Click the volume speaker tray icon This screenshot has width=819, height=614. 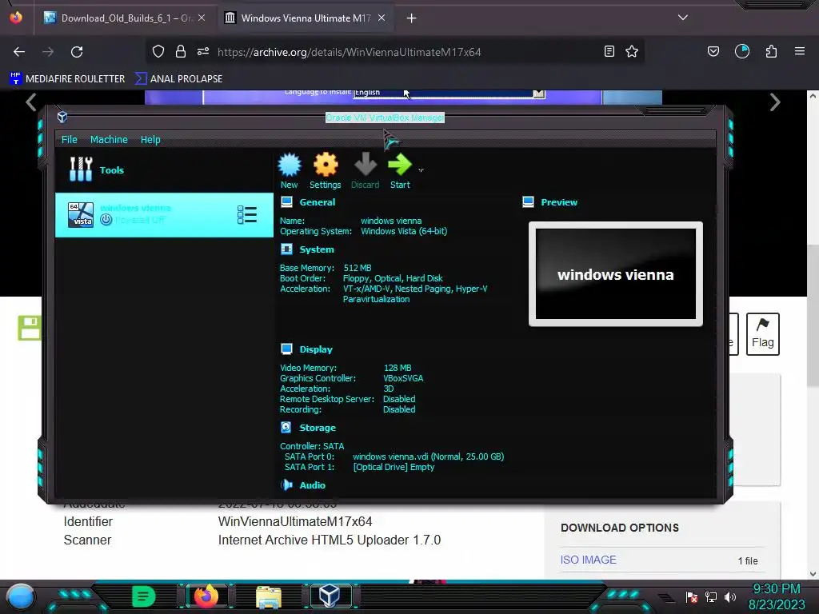(x=730, y=596)
